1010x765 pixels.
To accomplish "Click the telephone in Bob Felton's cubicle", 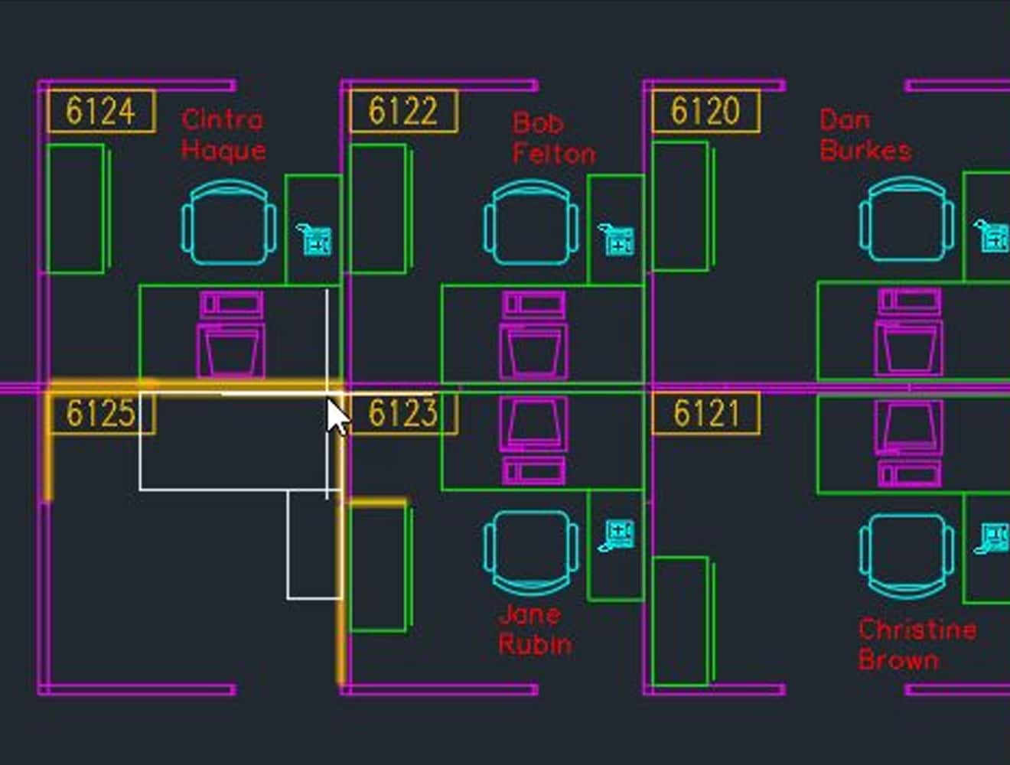I will pos(617,239).
